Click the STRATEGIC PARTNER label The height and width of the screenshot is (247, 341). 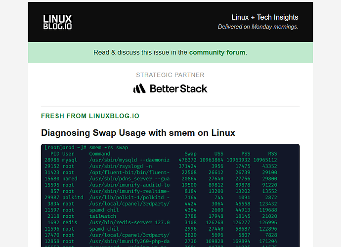click(170, 75)
